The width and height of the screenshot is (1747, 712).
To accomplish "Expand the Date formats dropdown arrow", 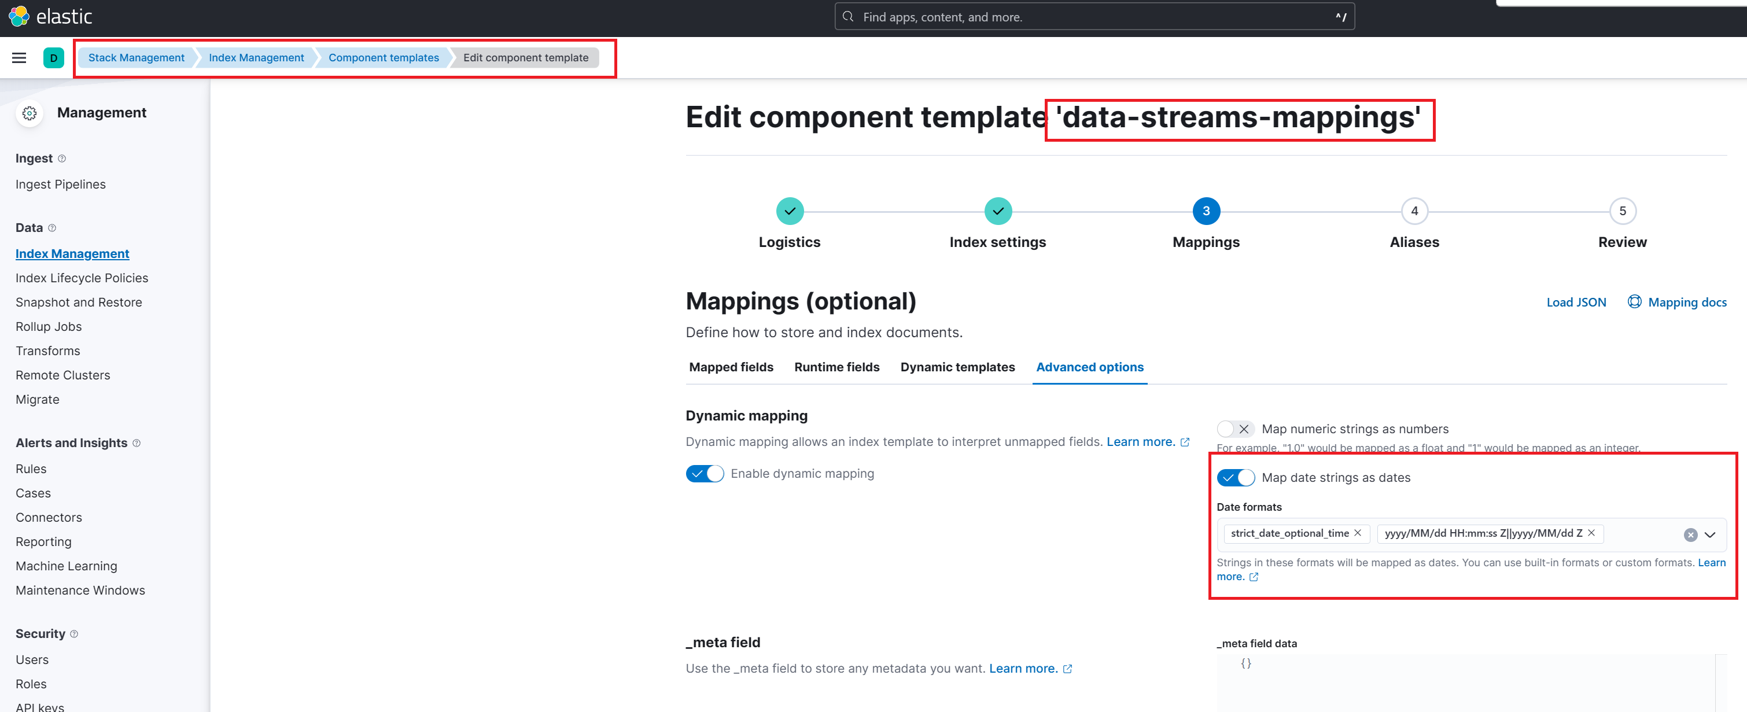I will point(1710,535).
